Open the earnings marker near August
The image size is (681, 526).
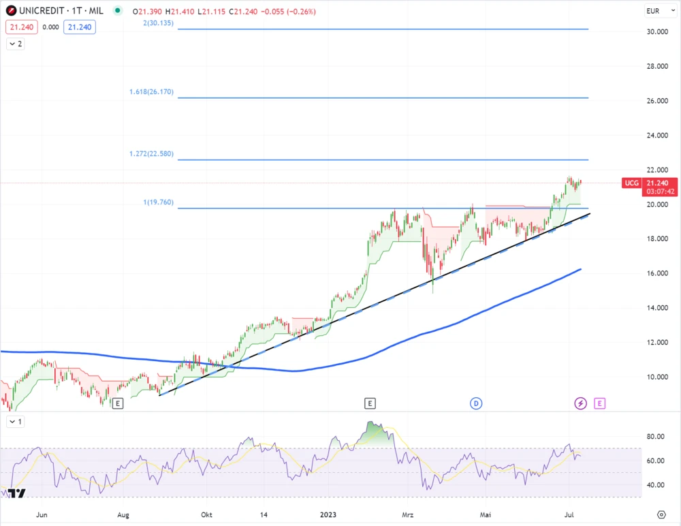pos(118,403)
